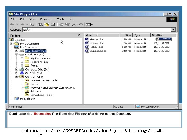The width and height of the screenshot is (187, 140).
Task: Expand the 3½ Floppy (A:) node
Action: 17,51
